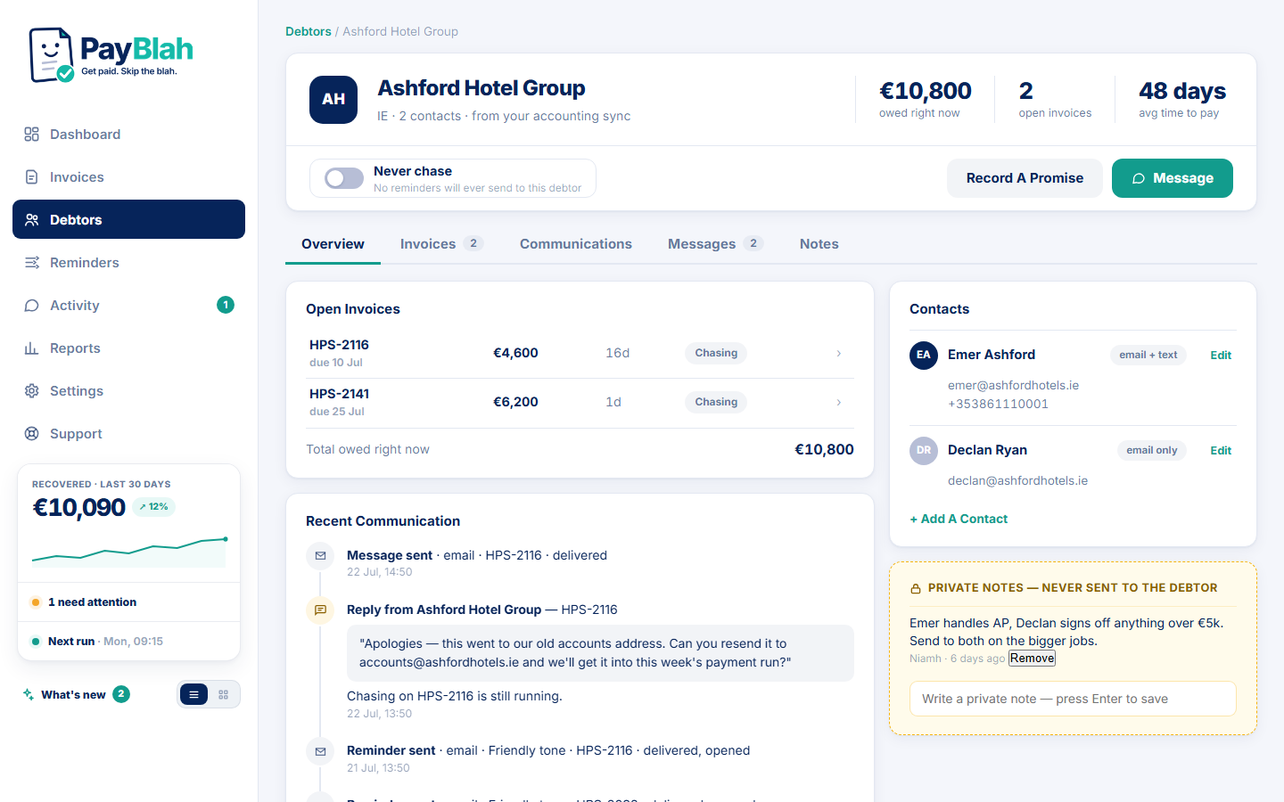This screenshot has width=1284, height=802.
Task: Switch to the Notes tab
Action: pos(819,244)
